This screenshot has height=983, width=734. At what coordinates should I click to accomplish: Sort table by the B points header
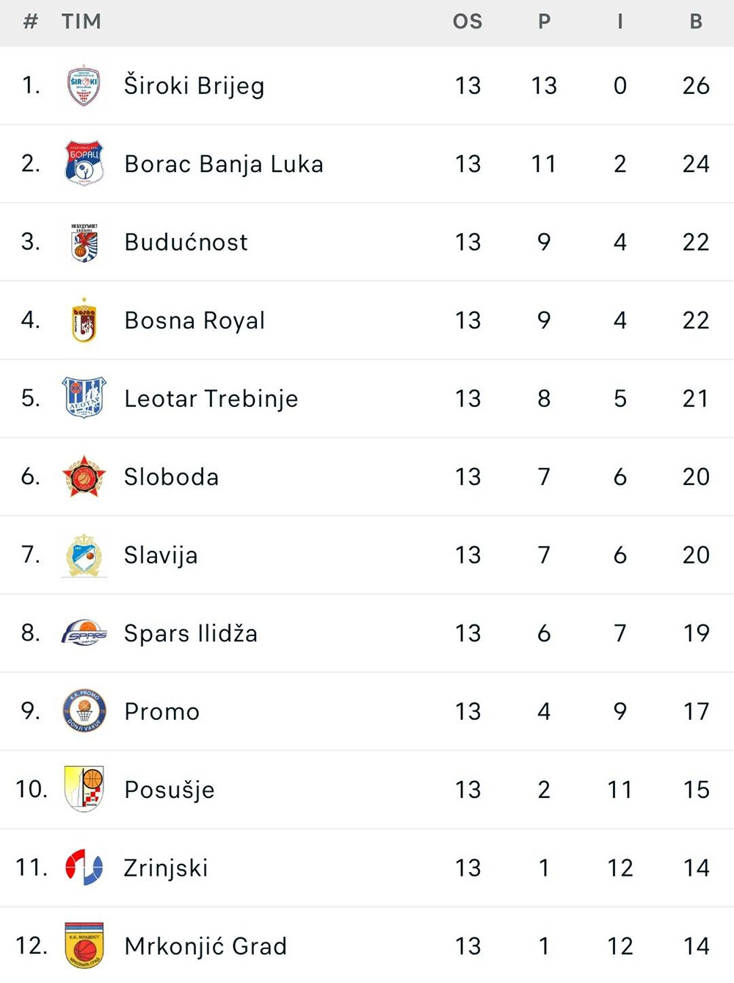[696, 22]
